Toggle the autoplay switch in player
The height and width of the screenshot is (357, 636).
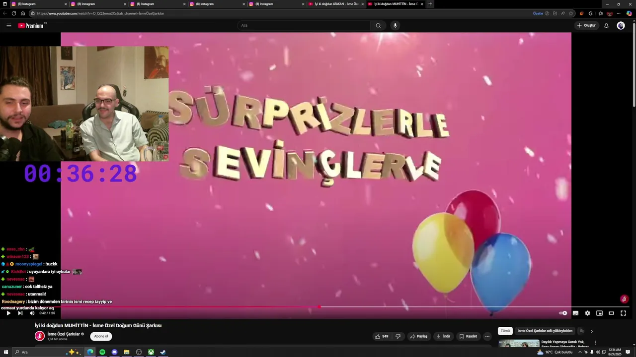[563, 313]
